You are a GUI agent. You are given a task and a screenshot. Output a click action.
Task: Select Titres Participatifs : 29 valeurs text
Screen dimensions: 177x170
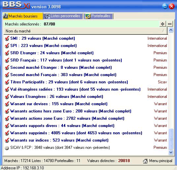(x=69, y=82)
